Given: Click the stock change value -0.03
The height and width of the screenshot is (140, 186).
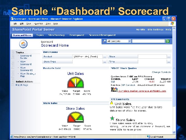Looking at the screenshot, I should click(x=151, y=82).
